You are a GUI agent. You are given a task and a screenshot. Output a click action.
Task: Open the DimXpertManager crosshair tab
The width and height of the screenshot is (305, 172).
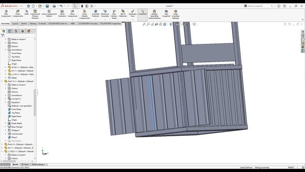pos(22,31)
